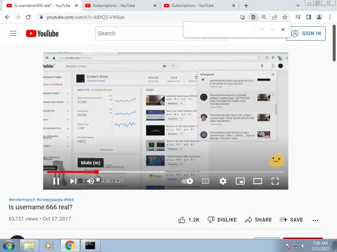Toggle the browser side panel
337x252 pixels.
[x=309, y=17]
